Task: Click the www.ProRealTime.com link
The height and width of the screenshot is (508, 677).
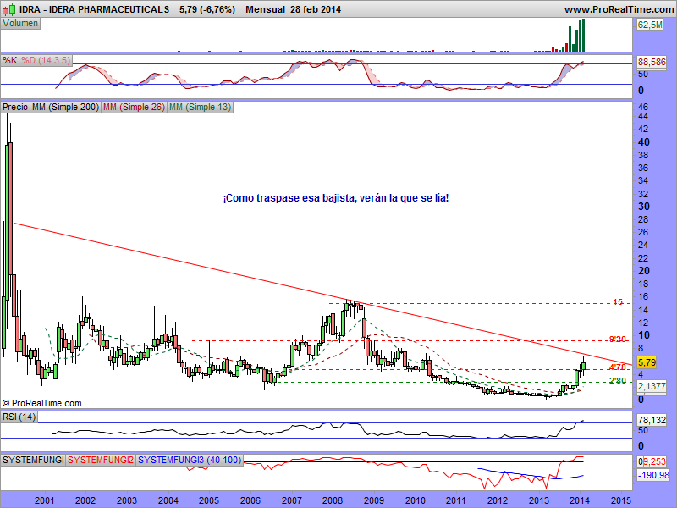Action: tap(619, 9)
